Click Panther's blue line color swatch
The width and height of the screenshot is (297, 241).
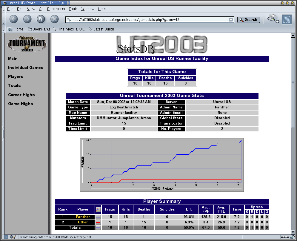98,217
